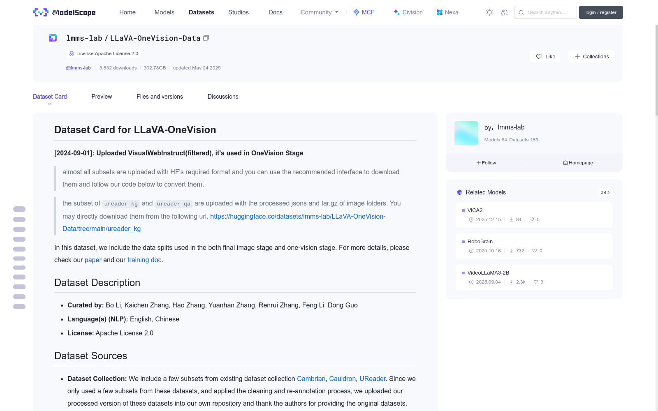Click the plus icon next to Follow
This screenshot has width=658, height=411.
479,163
